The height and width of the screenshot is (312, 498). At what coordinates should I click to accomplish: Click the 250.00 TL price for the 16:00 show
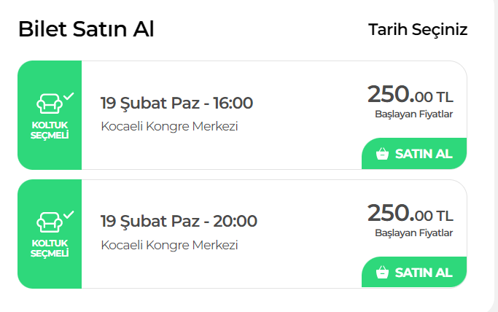tap(410, 95)
